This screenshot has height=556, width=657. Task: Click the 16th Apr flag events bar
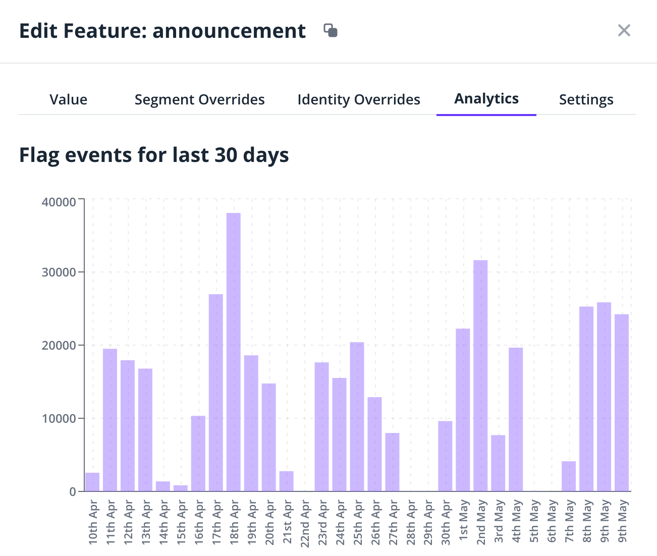[198, 453]
